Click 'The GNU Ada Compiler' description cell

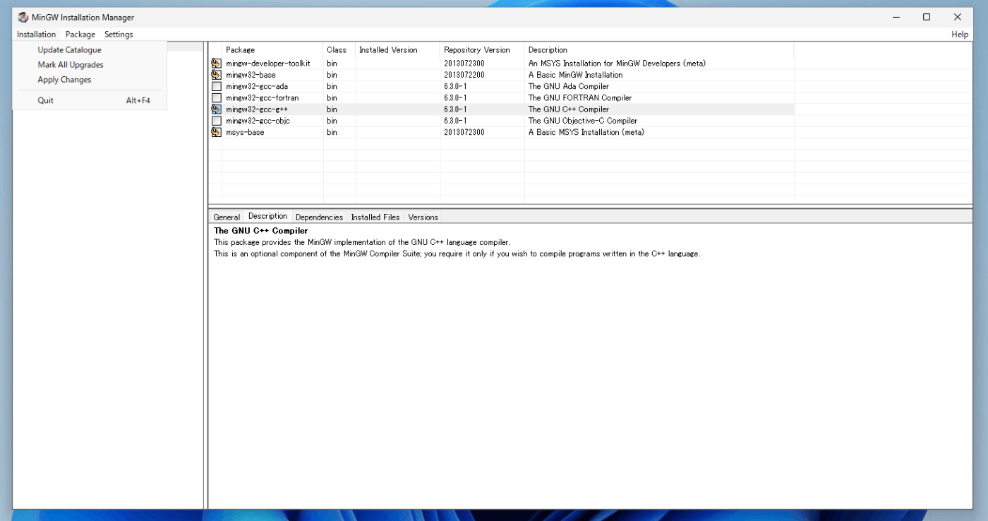coord(569,86)
